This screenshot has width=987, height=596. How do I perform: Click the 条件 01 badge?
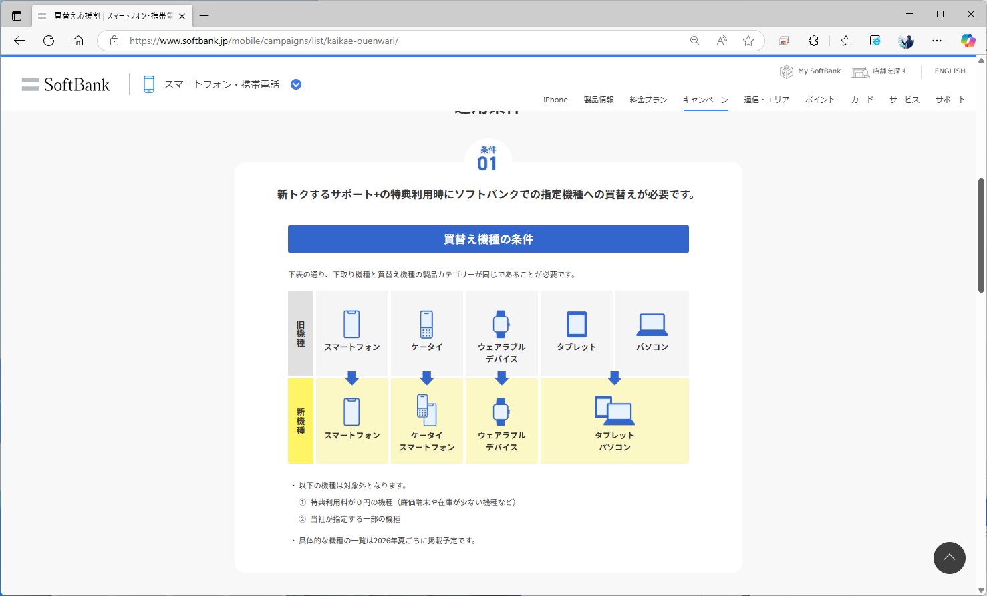pyautogui.click(x=488, y=159)
